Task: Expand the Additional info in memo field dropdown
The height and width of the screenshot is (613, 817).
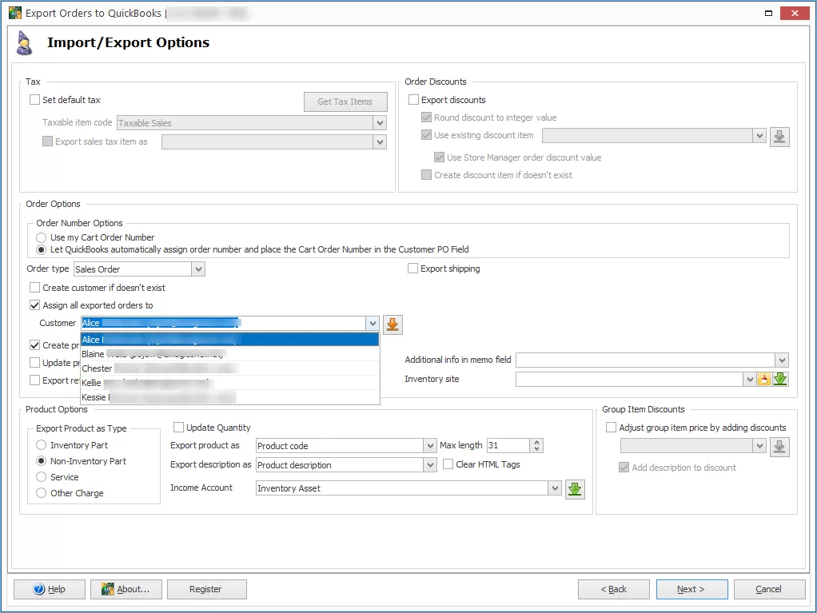Action: 781,360
